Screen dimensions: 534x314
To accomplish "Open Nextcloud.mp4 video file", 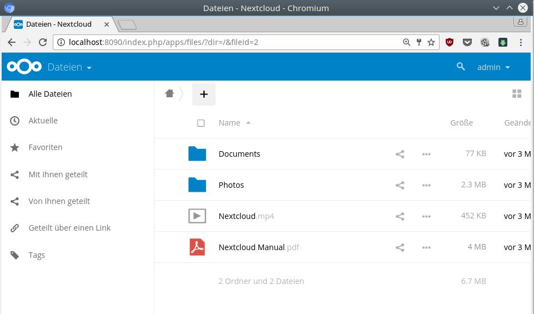I will tap(246, 216).
